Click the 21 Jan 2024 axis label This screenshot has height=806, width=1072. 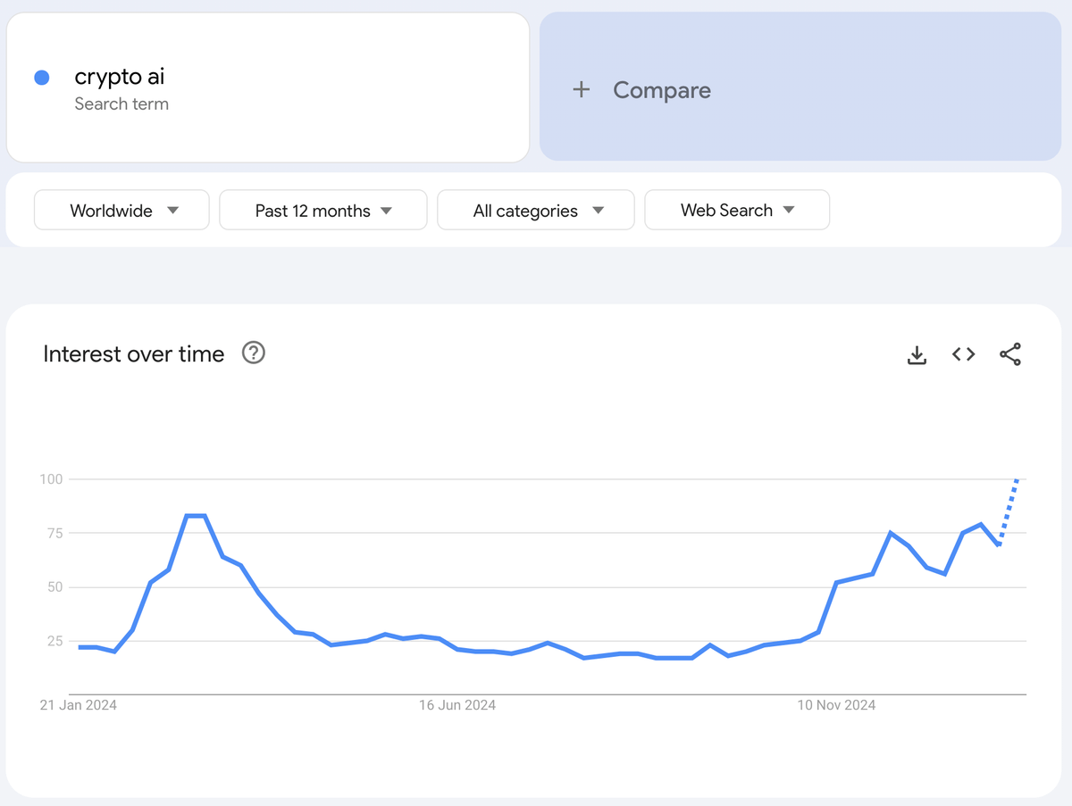tap(79, 705)
